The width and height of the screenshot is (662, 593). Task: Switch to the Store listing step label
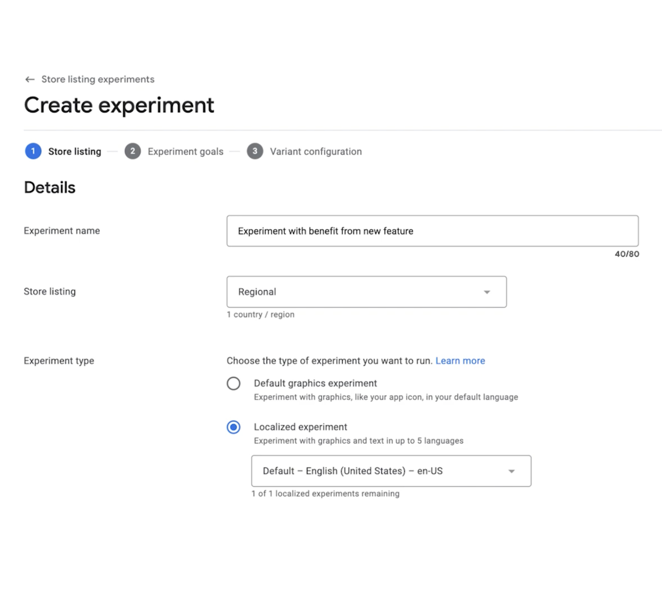pos(74,152)
